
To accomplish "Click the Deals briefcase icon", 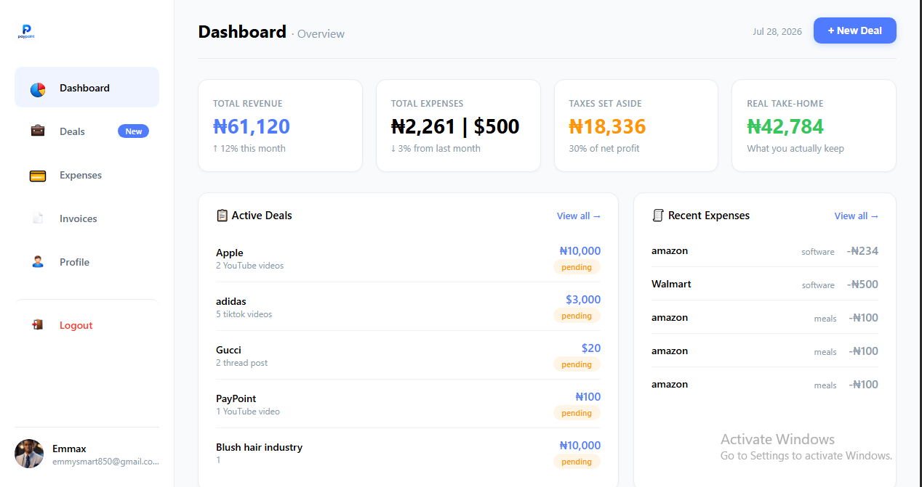I will pos(38,131).
